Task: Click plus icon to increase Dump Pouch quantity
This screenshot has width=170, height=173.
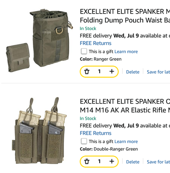Action: [x=112, y=71]
